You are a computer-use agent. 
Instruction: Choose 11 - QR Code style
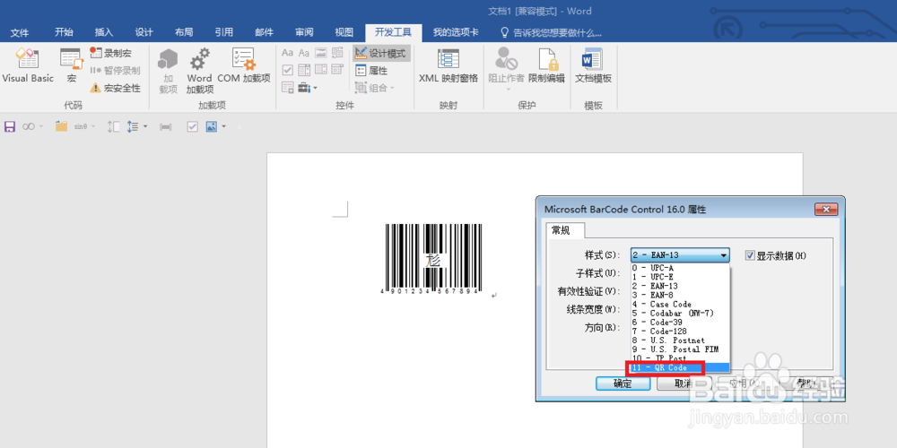(x=680, y=367)
